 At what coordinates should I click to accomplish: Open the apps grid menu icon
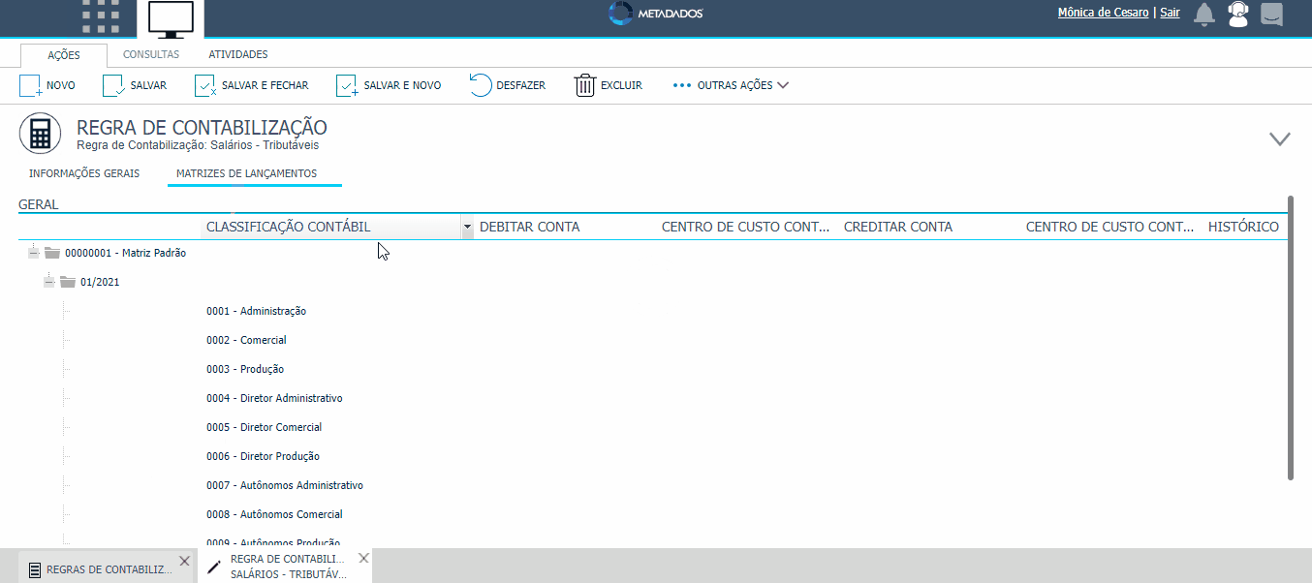pyautogui.click(x=101, y=16)
